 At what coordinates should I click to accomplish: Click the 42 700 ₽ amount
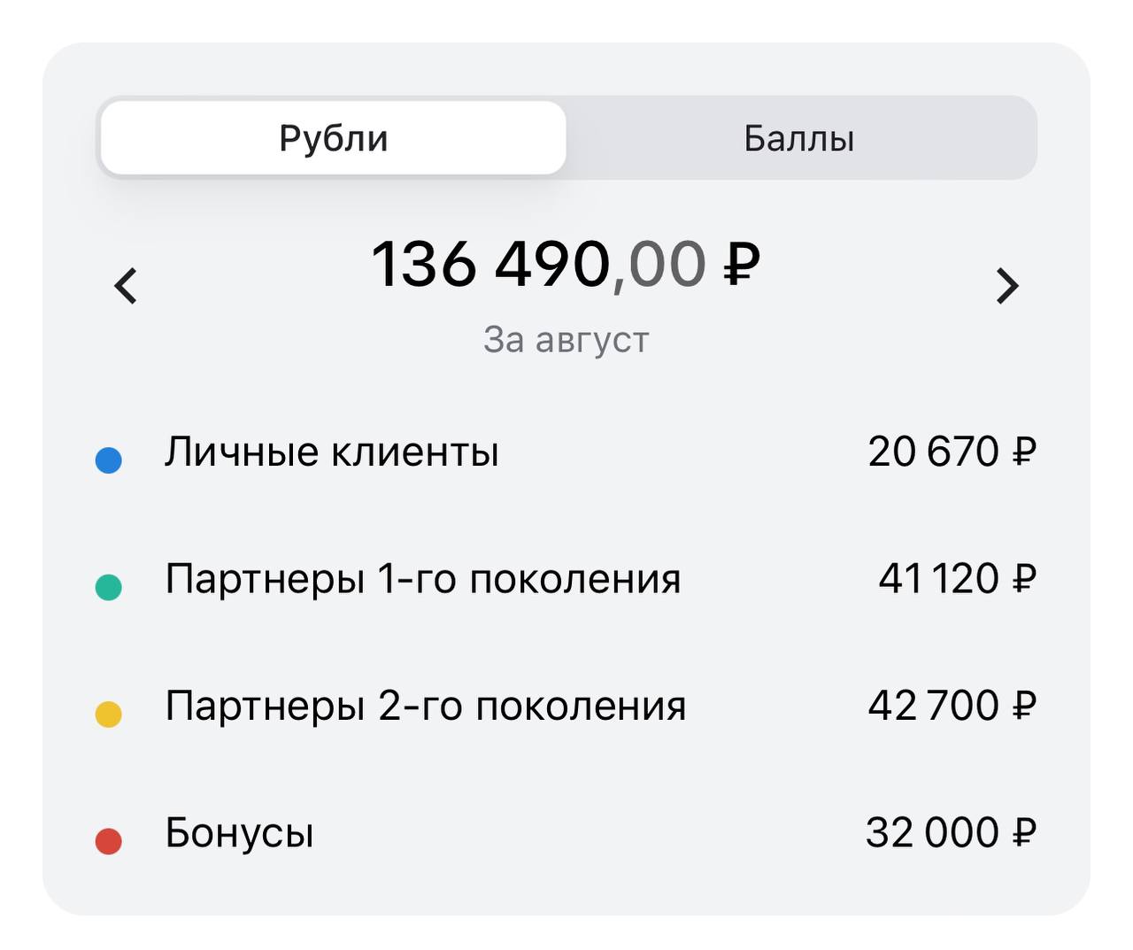(x=952, y=706)
